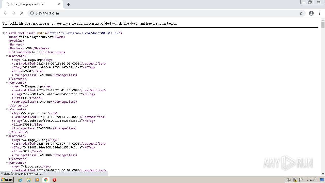This screenshot has height=183, width=325.
Task: Select the key name AVGImage_v2.png
Action: [x=34, y=140]
